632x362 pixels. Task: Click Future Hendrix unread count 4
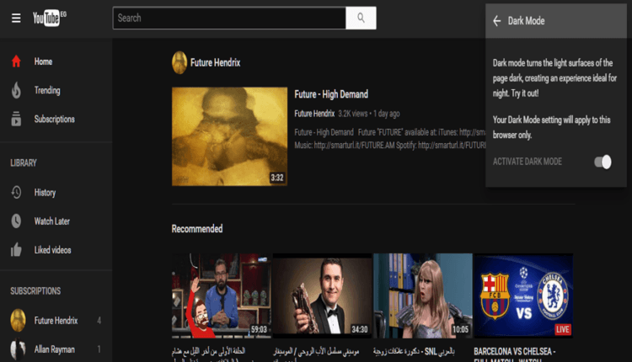tap(99, 321)
